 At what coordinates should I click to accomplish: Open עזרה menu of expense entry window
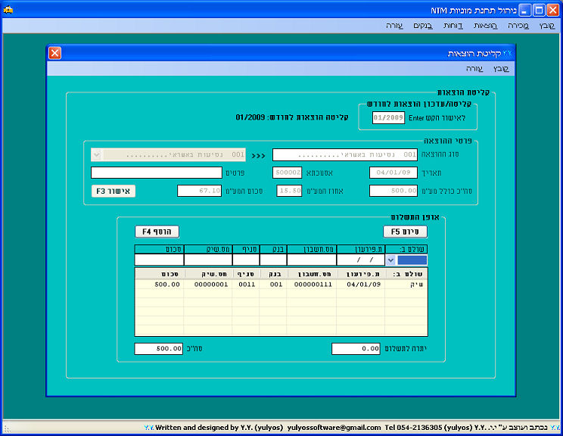[474, 69]
